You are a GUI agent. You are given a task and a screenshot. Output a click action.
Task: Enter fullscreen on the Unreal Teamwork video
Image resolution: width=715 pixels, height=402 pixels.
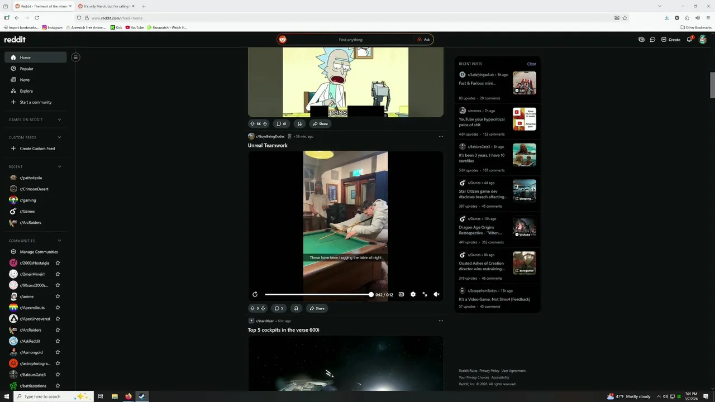pyautogui.click(x=425, y=294)
